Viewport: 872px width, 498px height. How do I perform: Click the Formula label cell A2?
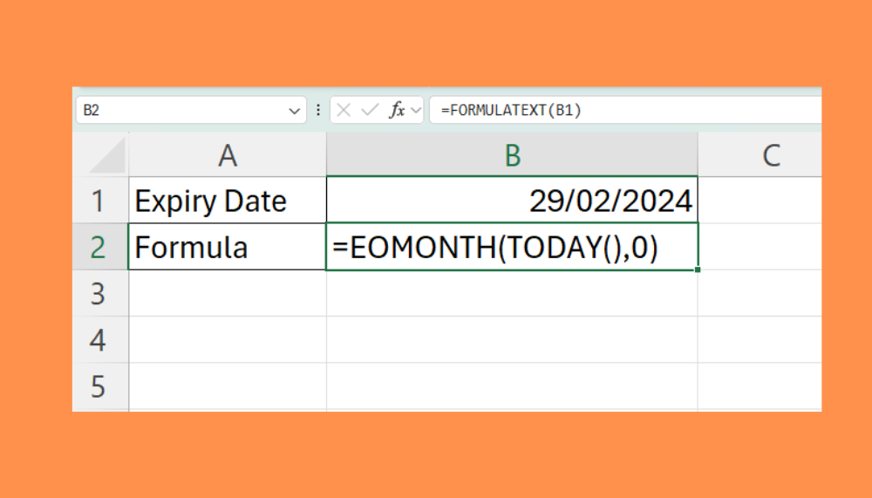(228, 248)
